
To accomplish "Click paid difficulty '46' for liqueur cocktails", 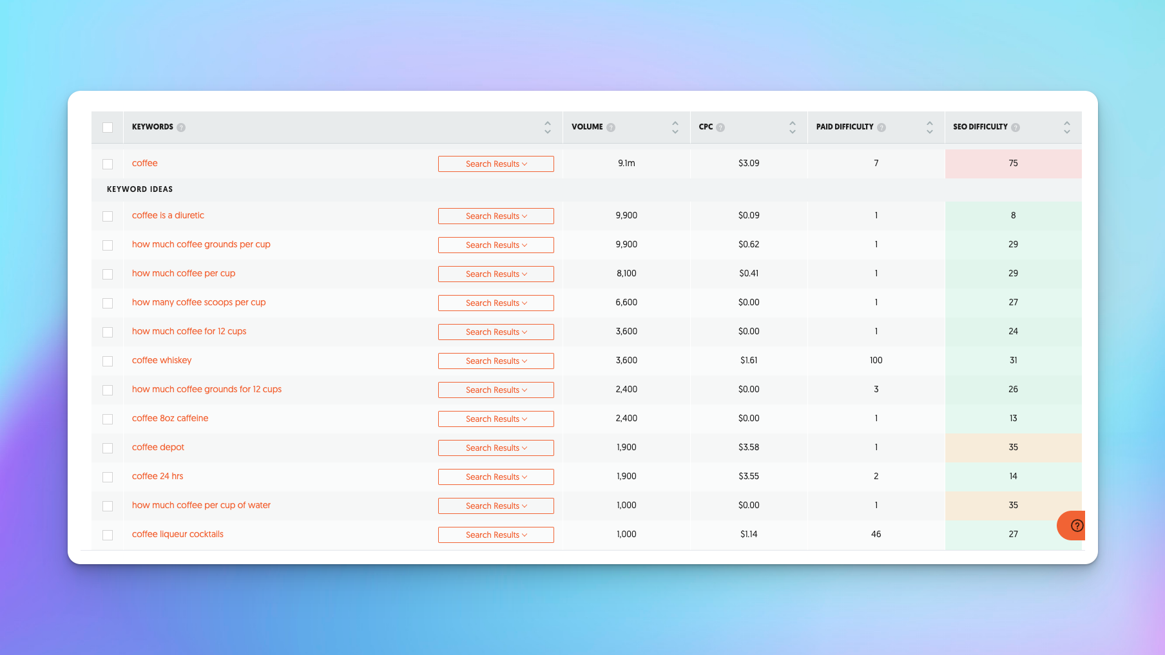I will click(876, 535).
